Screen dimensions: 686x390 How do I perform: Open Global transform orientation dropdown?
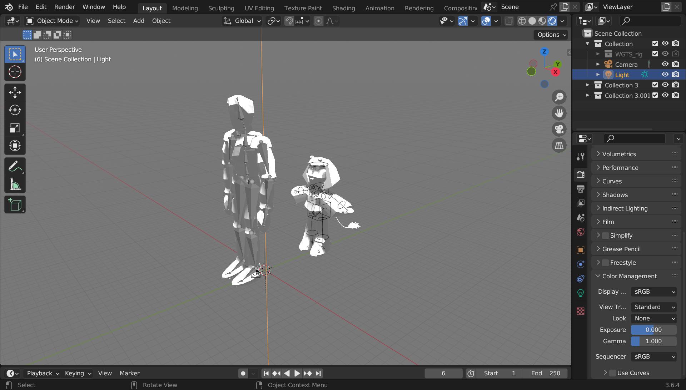242,21
